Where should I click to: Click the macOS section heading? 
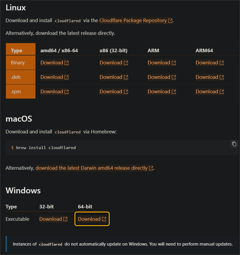19,119
